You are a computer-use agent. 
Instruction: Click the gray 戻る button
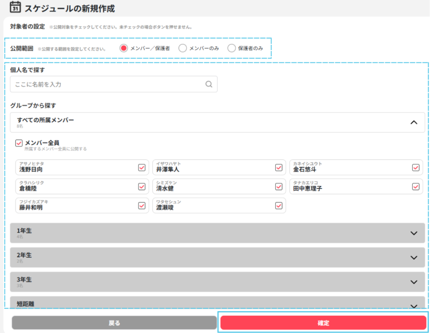point(114,323)
